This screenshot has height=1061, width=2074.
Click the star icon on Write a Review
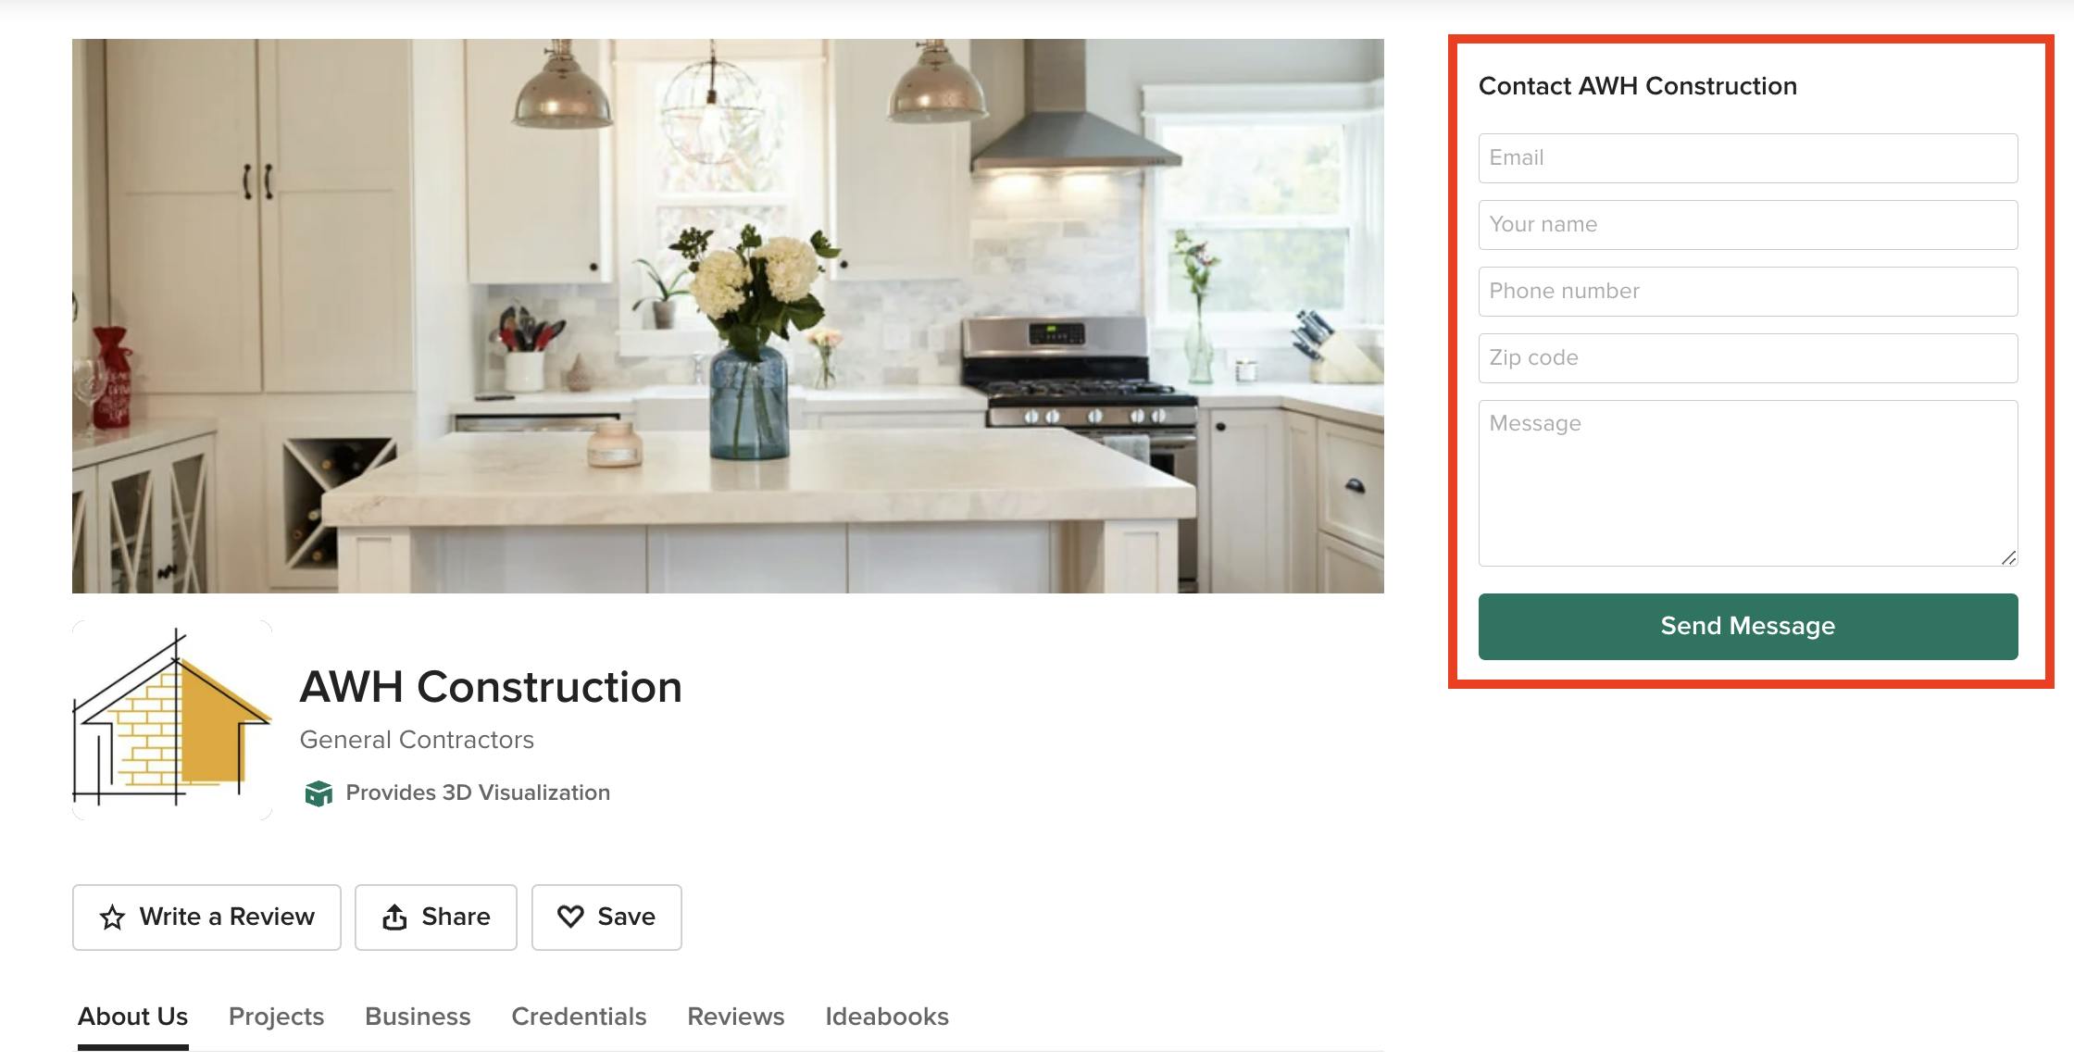point(112,917)
